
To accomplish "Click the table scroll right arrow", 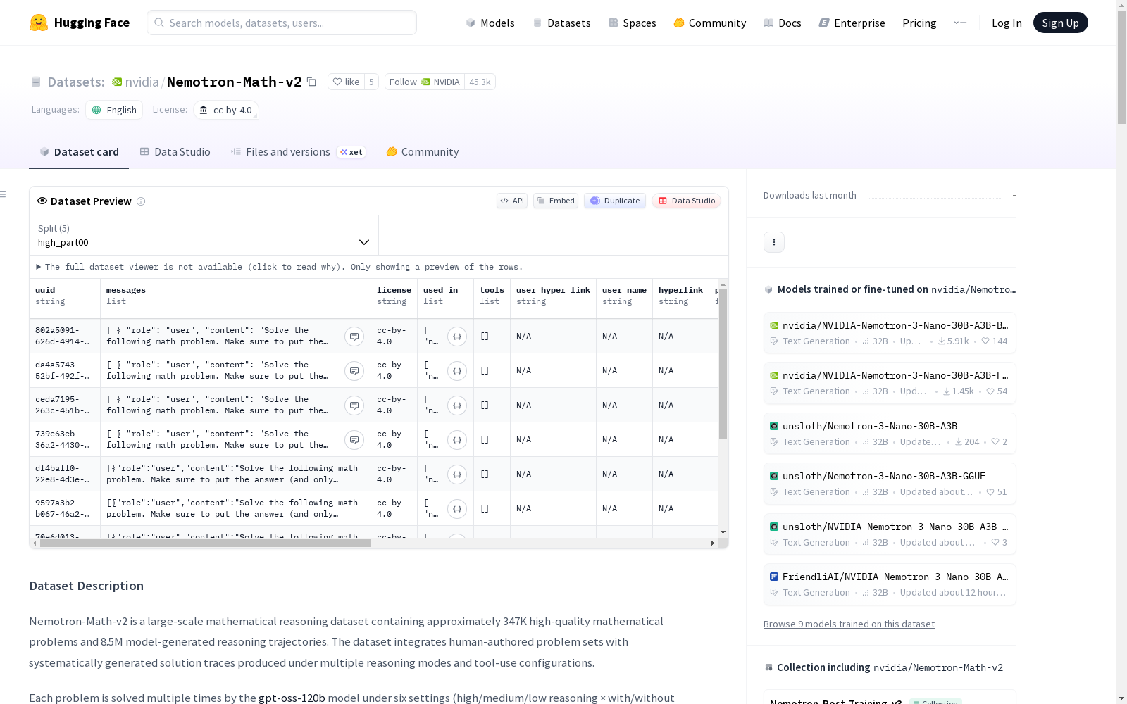I will pyautogui.click(x=713, y=543).
